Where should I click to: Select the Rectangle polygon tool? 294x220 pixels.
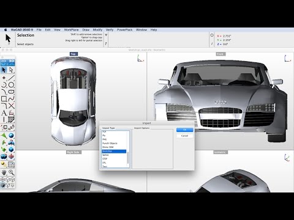(4, 99)
